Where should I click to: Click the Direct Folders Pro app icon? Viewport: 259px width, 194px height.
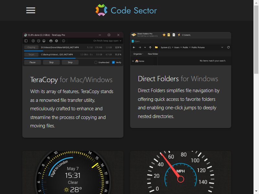[134, 35]
